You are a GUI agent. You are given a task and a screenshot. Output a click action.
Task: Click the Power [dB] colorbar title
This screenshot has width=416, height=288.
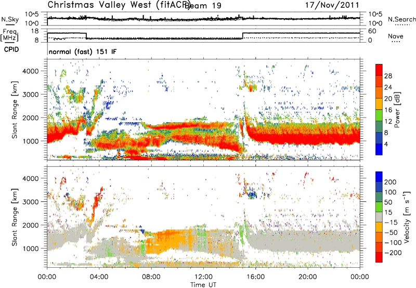(x=397, y=110)
